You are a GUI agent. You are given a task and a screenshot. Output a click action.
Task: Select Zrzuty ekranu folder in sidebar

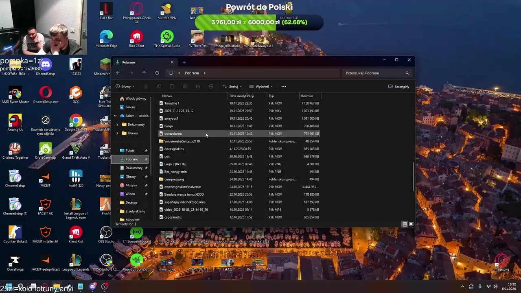point(132,211)
